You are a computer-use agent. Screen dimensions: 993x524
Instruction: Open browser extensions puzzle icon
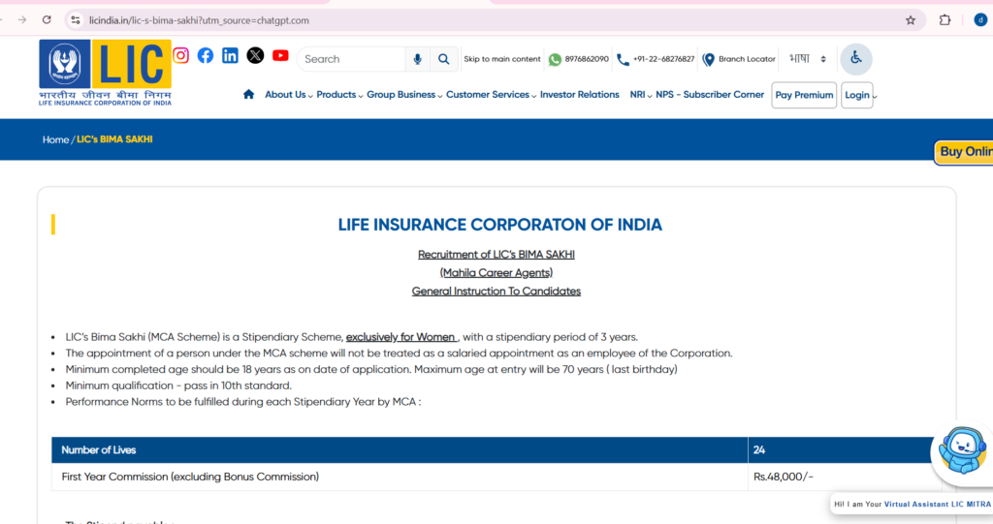click(945, 20)
